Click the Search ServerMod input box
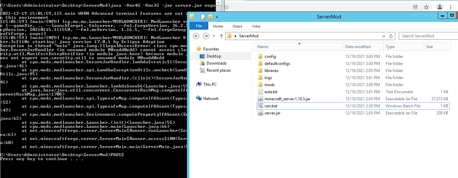 427,36
